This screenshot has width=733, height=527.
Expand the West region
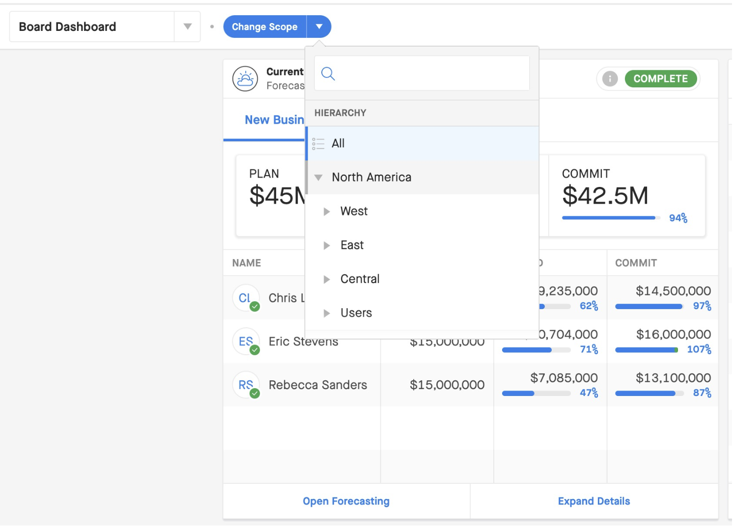(x=327, y=211)
